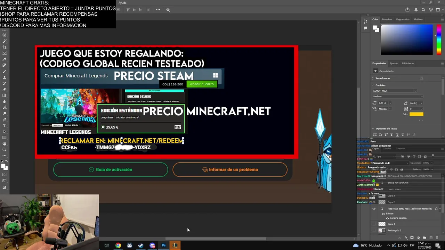Select the Clone Stamp tool

click(5, 77)
